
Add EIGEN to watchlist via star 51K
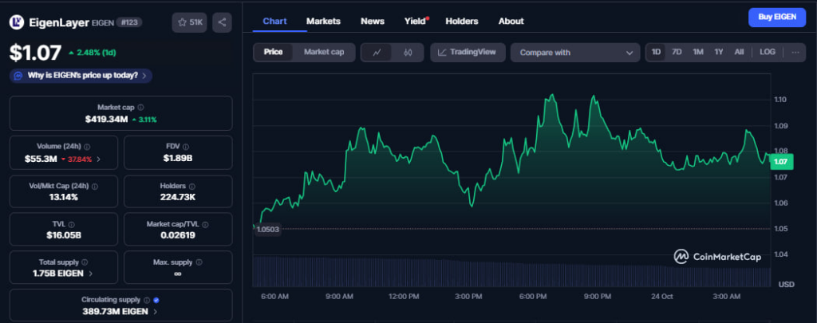coord(190,22)
